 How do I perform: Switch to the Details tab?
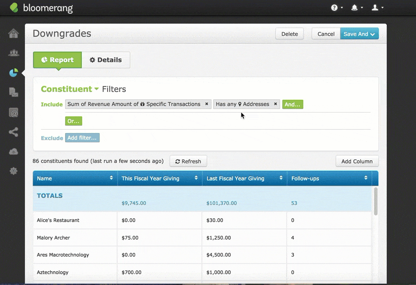[x=106, y=60]
